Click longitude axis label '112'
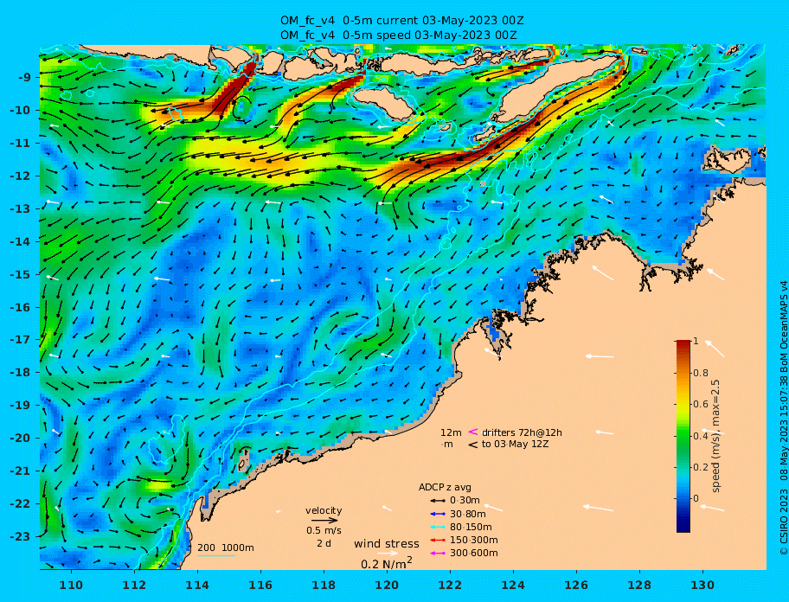Screen dimensions: 789x602 click(x=134, y=585)
